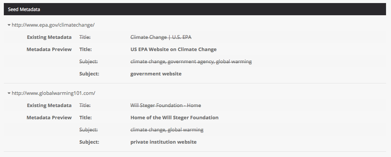Click 'Existing Metadata' label under the EPA seed

click(49, 37)
